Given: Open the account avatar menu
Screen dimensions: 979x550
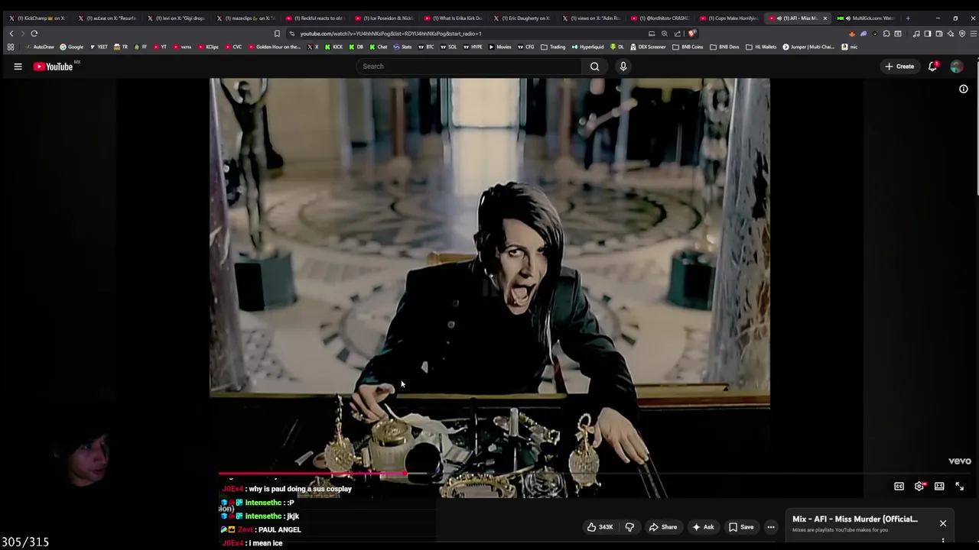Looking at the screenshot, I should coord(957,66).
